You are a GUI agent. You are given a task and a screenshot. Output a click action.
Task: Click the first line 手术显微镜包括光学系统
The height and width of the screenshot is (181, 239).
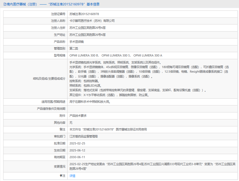[115, 62]
